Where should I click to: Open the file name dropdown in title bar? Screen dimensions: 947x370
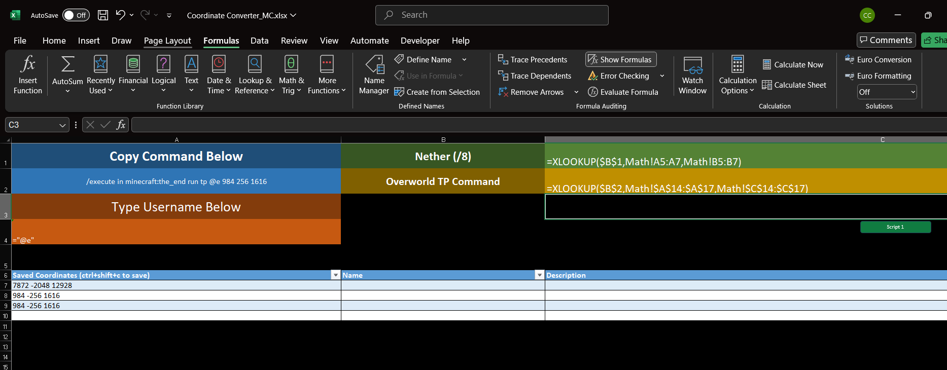(293, 15)
